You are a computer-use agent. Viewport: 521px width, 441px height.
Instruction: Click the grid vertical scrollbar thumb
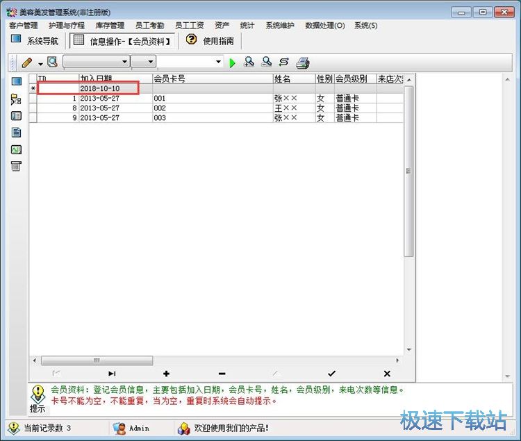[x=408, y=171]
